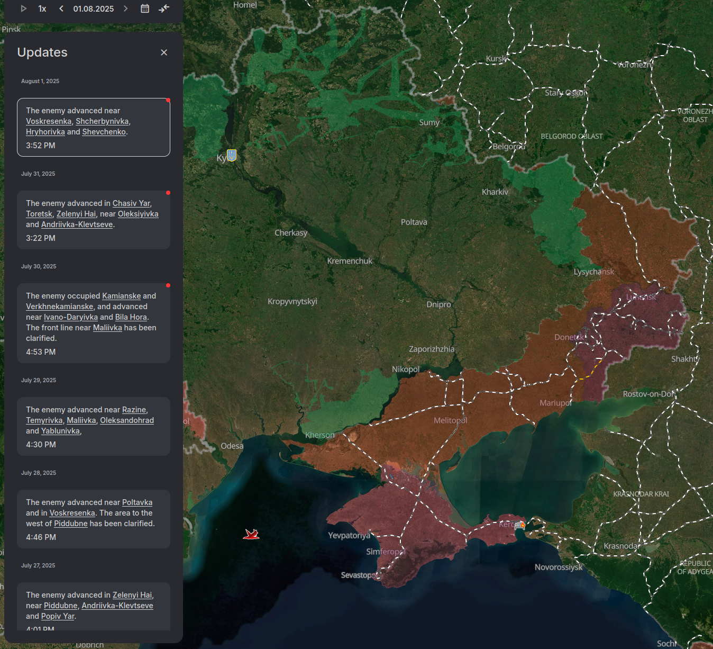Open the Toretsk link
This screenshot has width=713, height=649.
[39, 214]
